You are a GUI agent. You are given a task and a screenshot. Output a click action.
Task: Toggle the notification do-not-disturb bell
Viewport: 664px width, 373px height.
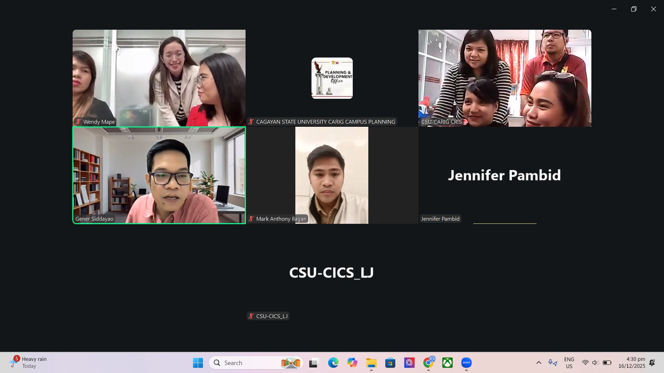tap(652, 363)
